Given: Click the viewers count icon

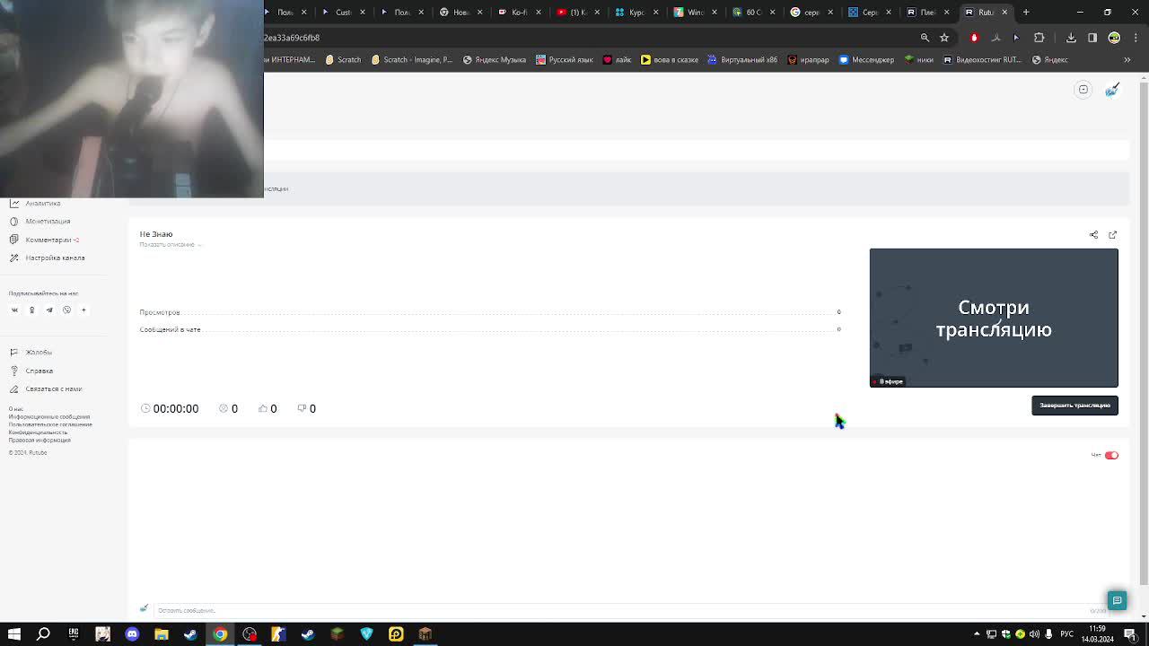Looking at the screenshot, I should (224, 409).
